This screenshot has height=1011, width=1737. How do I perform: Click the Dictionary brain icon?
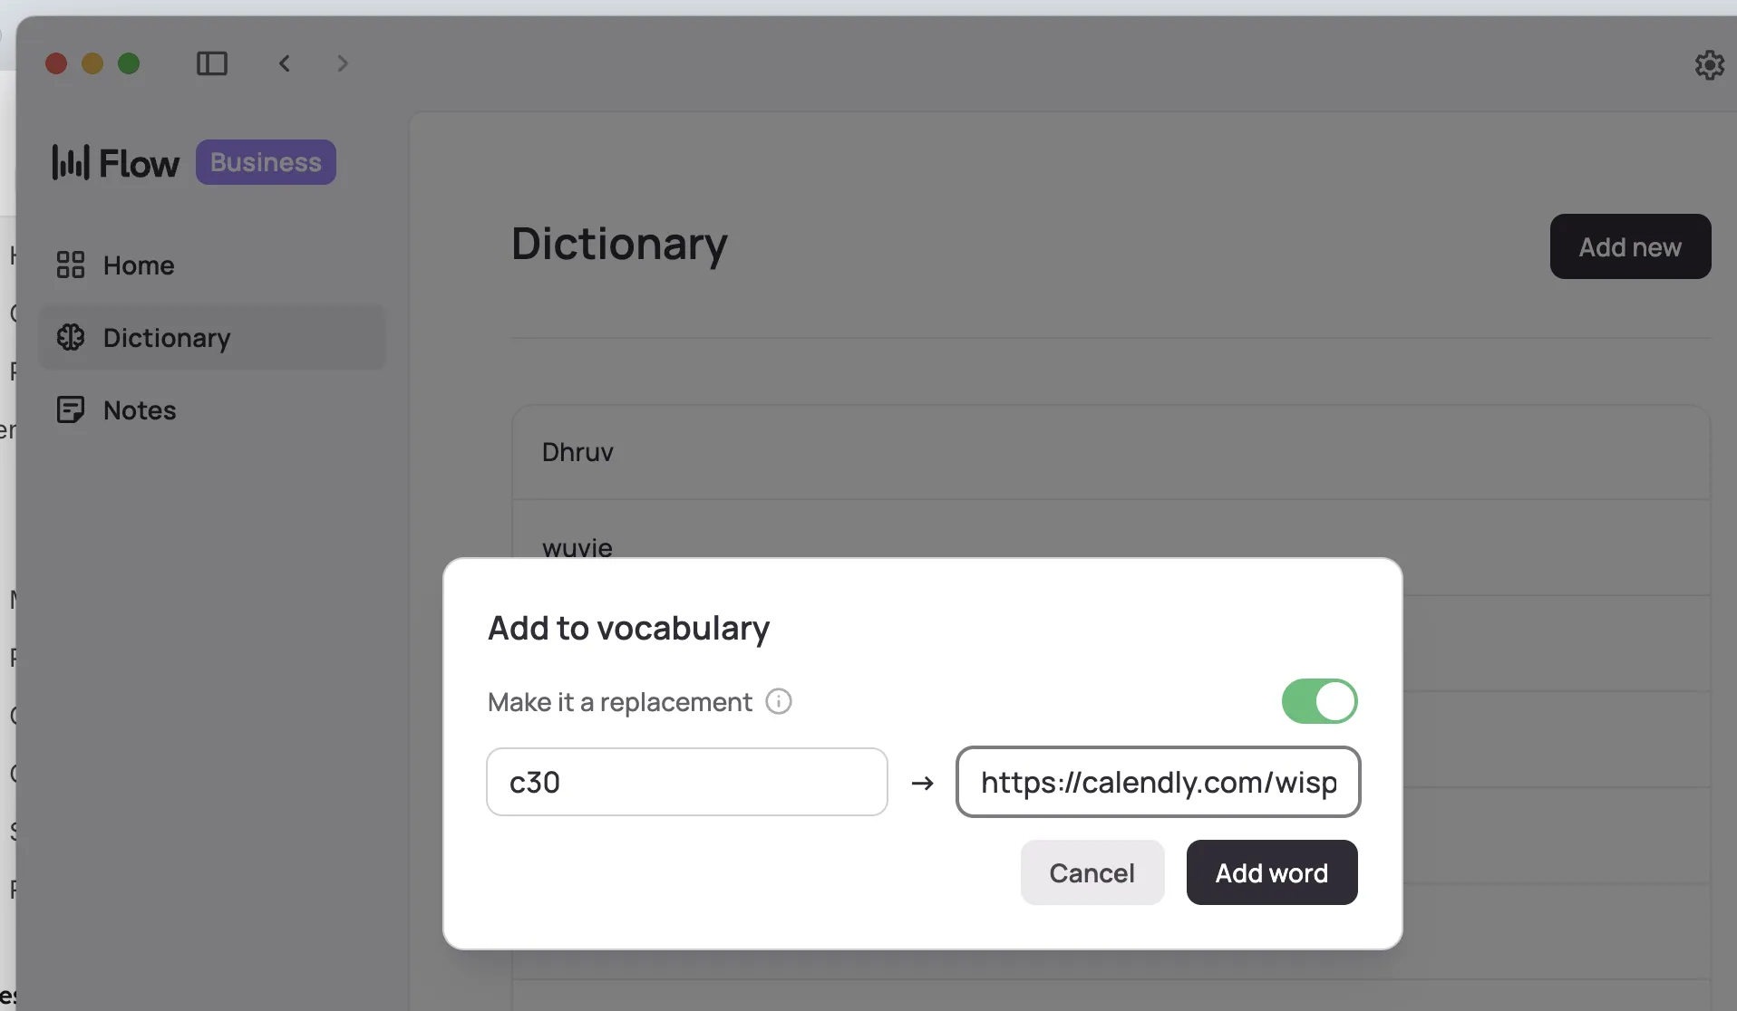tap(71, 337)
